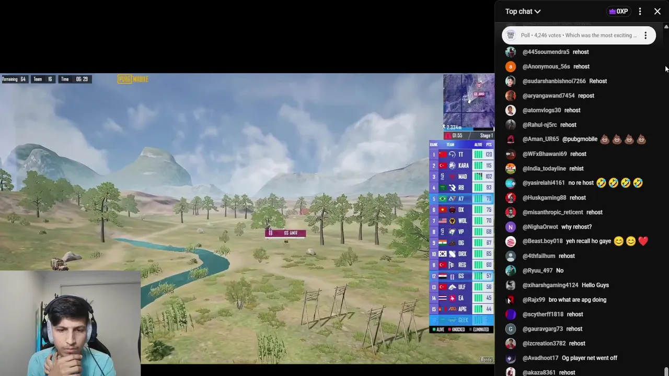Screen dimensions: 669x376
Task: Click avatar of @izcreation3782
Action: click(x=511, y=343)
